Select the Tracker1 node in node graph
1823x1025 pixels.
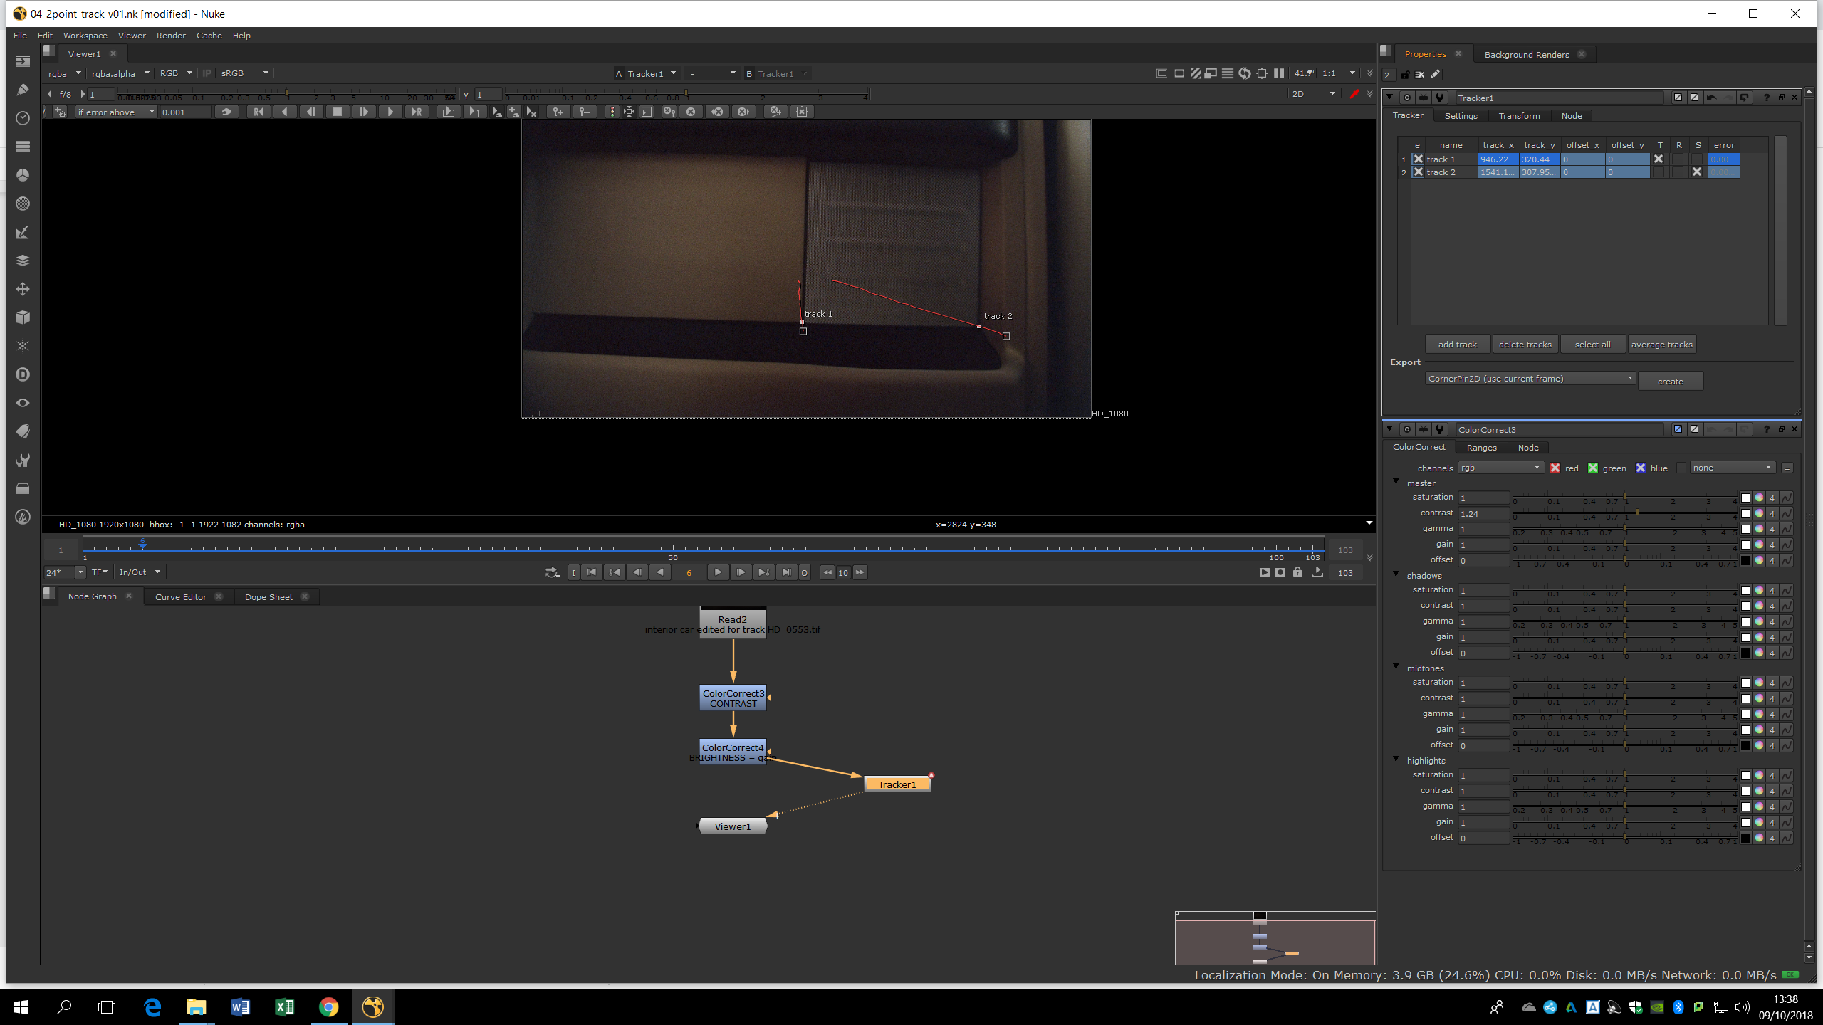tap(897, 784)
